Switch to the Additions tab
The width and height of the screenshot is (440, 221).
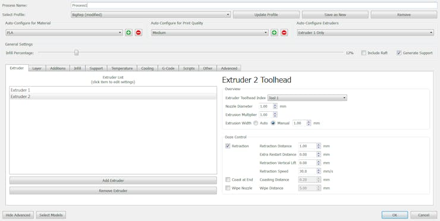click(x=58, y=68)
